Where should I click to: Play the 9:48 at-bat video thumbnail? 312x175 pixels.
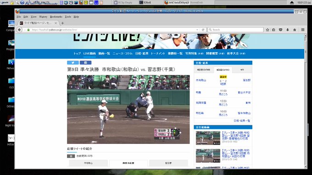(x=208, y=156)
